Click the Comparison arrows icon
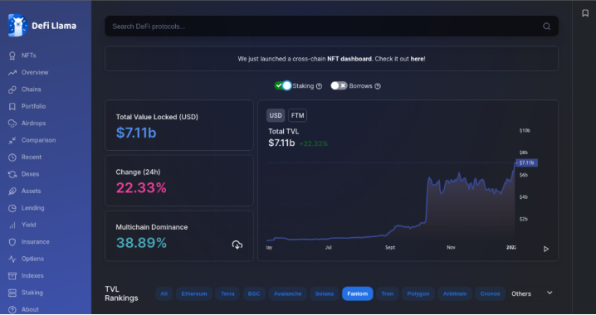Image resolution: width=596 pixels, height=315 pixels. pos(12,140)
